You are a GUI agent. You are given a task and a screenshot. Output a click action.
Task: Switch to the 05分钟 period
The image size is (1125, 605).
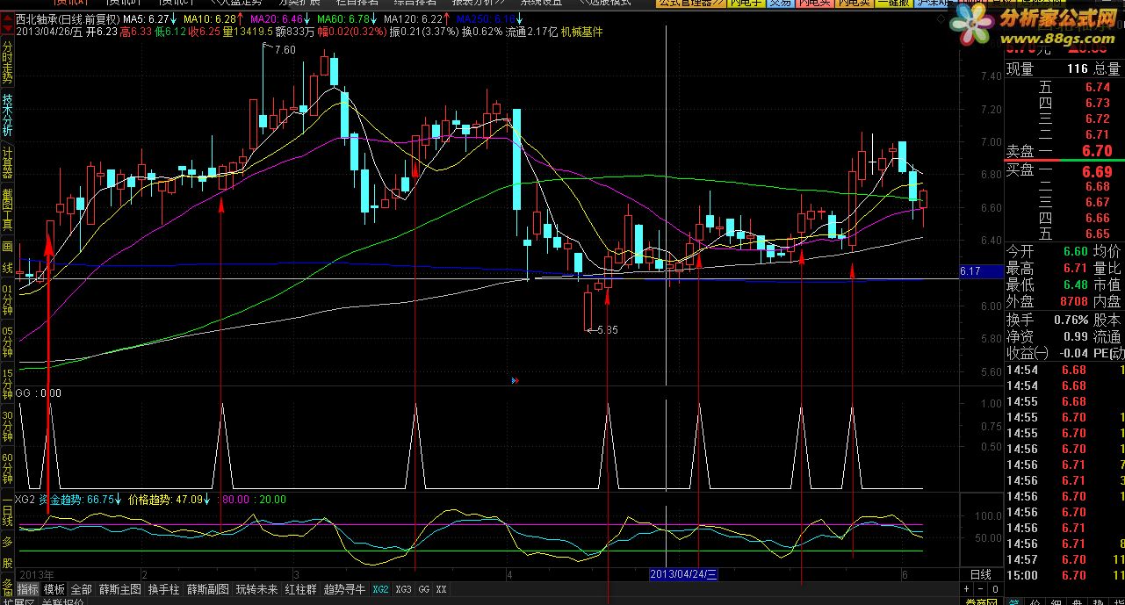7,342
